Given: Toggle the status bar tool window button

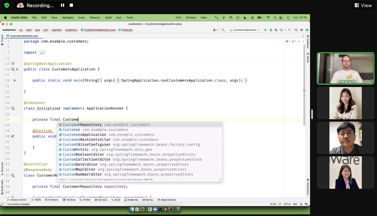Looking at the screenshot, I should point(2,204).
